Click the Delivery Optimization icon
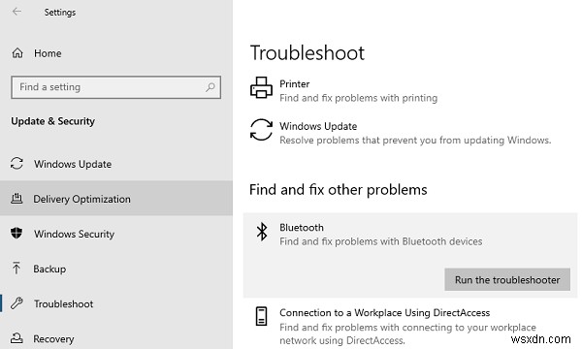Screen dimensions: 582x349 [16, 199]
